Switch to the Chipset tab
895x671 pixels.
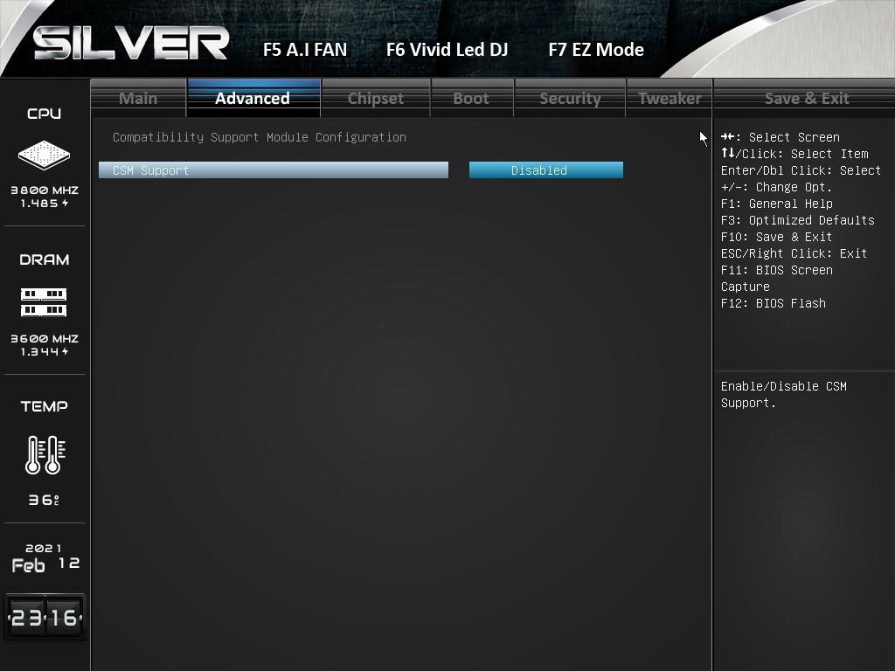click(x=376, y=98)
